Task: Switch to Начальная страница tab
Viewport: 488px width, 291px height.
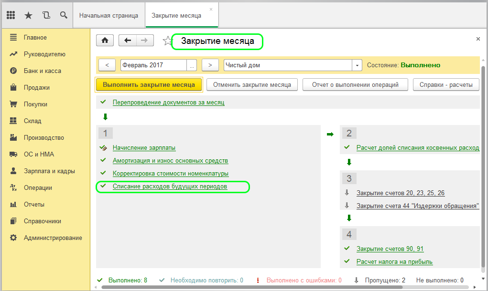Action: [x=108, y=15]
